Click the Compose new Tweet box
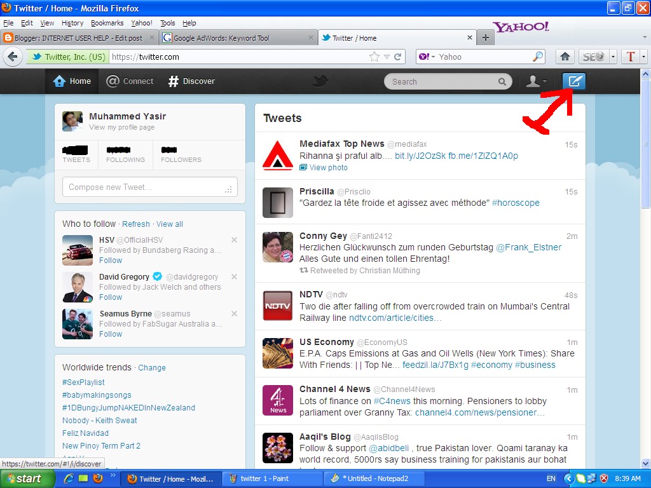 point(150,187)
